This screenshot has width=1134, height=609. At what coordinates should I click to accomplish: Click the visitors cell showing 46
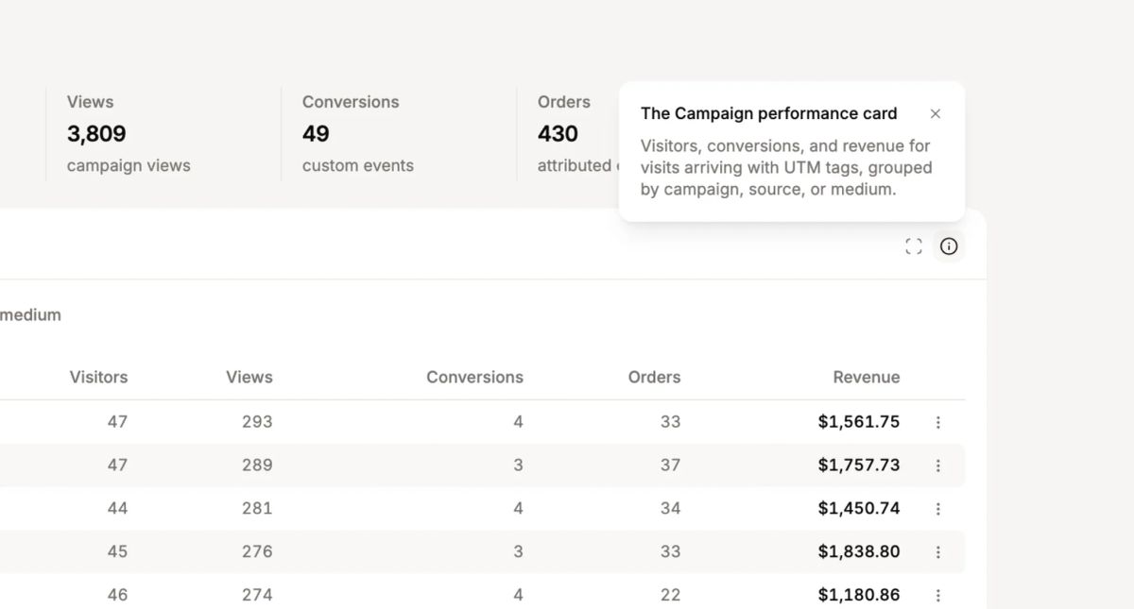click(117, 595)
